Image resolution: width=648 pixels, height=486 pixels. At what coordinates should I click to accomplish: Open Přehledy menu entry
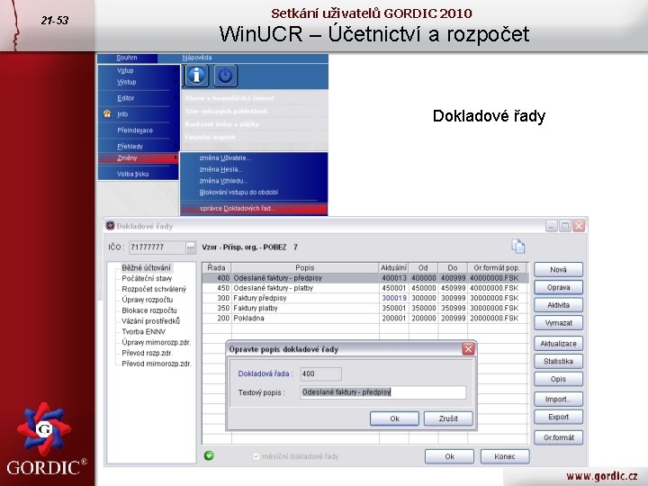tap(130, 147)
